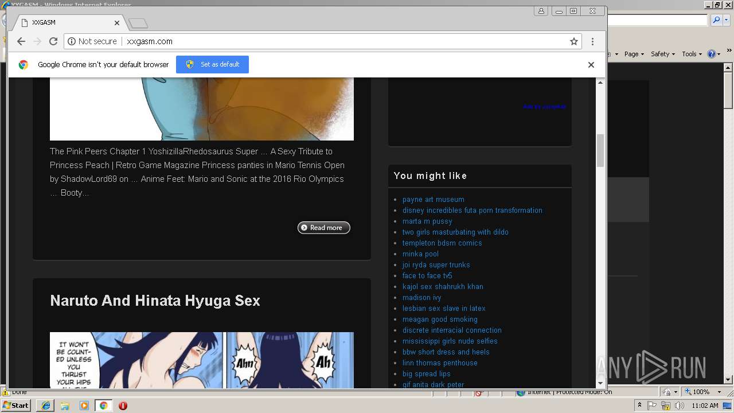Screen dimensions: 734x413
Task: Click the Chrome scrollbar down arrow
Action: pos(601,383)
